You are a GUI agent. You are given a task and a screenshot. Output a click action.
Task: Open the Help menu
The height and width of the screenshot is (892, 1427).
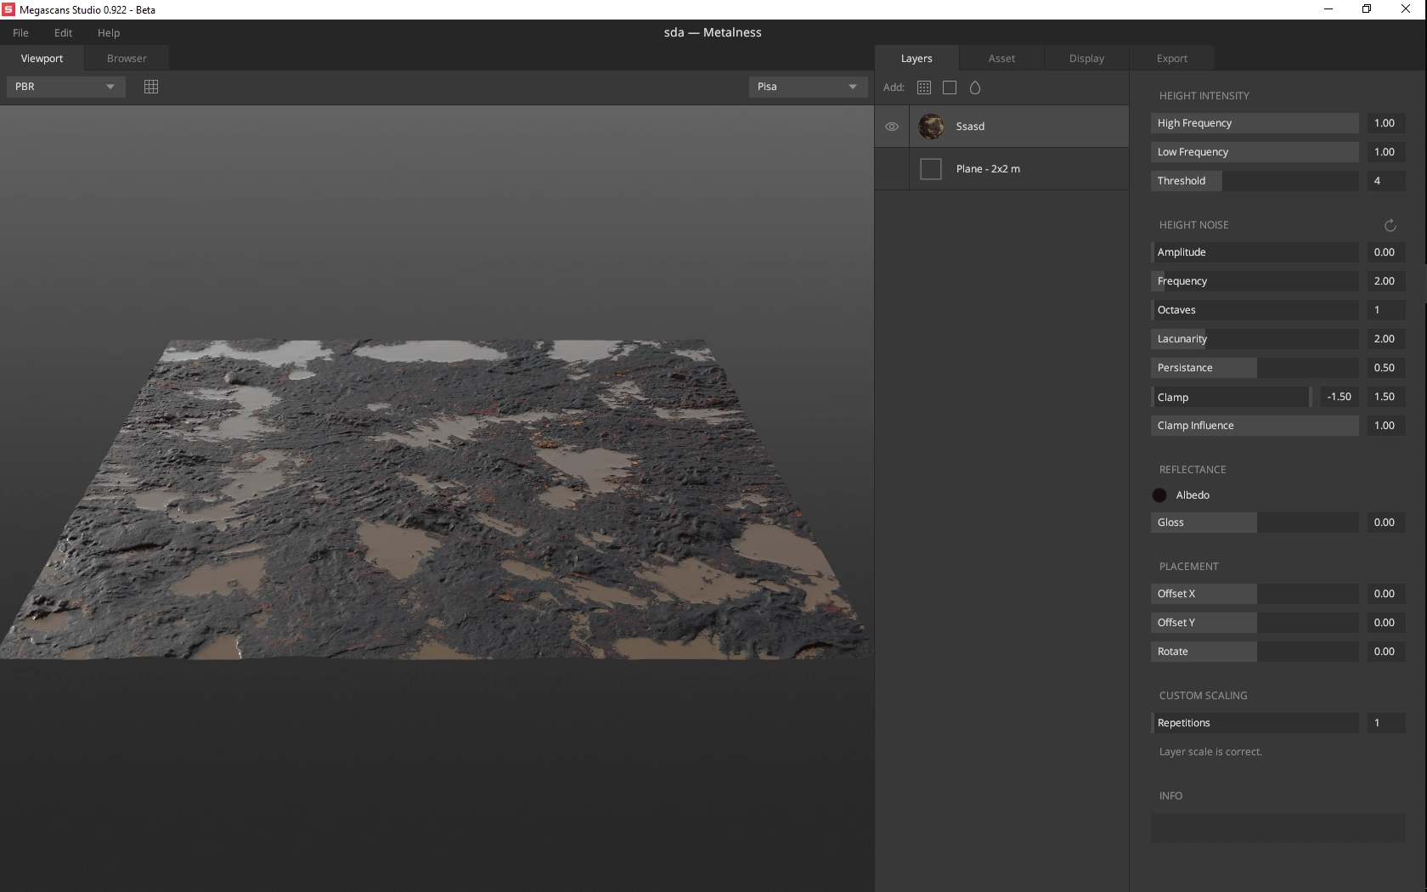pos(109,33)
